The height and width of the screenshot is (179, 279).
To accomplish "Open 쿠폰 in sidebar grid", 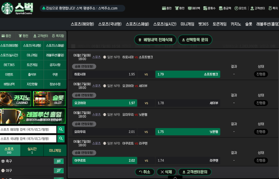I will click(x=55, y=75).
